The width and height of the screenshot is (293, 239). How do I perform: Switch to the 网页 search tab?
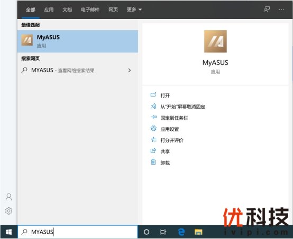(113, 9)
